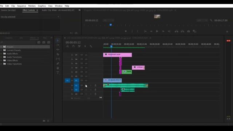Expand the Lumetri Presets folder
The image size is (233, 131).
pos(1,50)
